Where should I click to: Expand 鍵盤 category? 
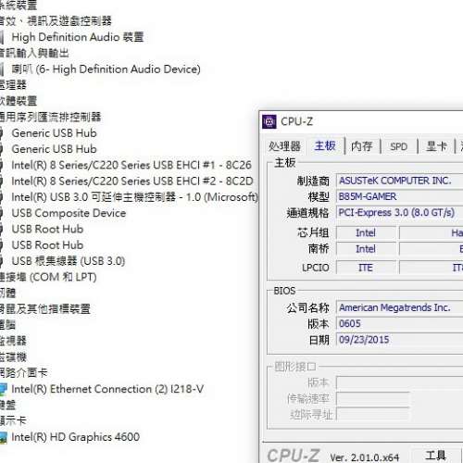pos(7,405)
